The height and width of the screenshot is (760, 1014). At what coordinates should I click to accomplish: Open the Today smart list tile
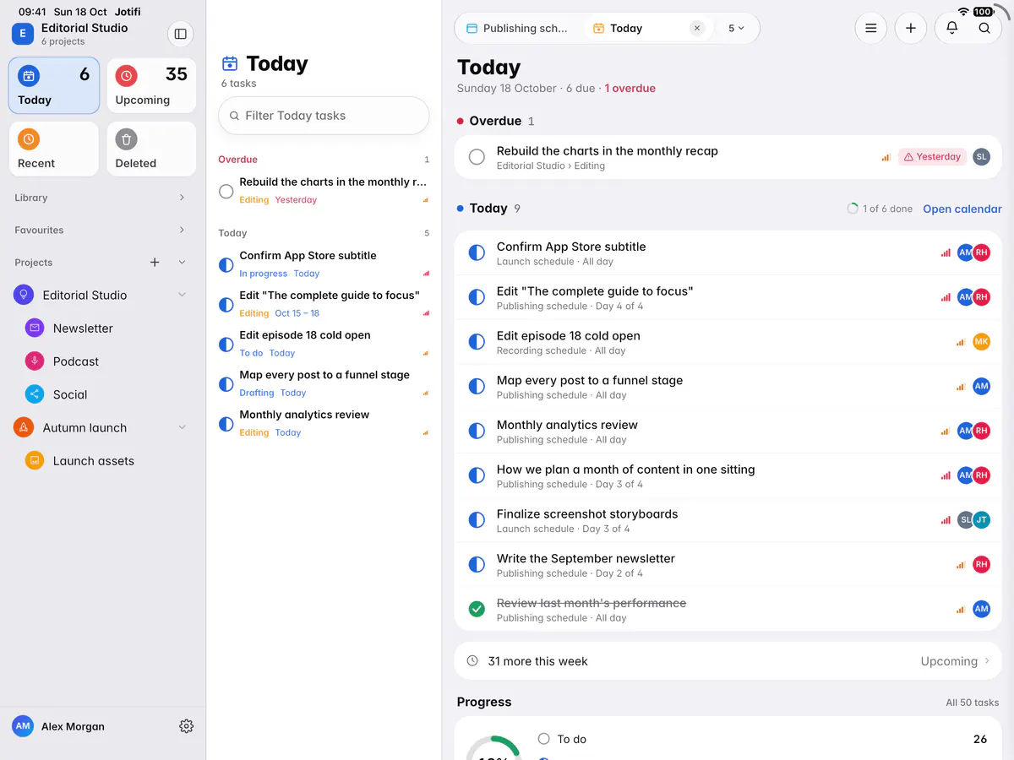pyautogui.click(x=54, y=85)
